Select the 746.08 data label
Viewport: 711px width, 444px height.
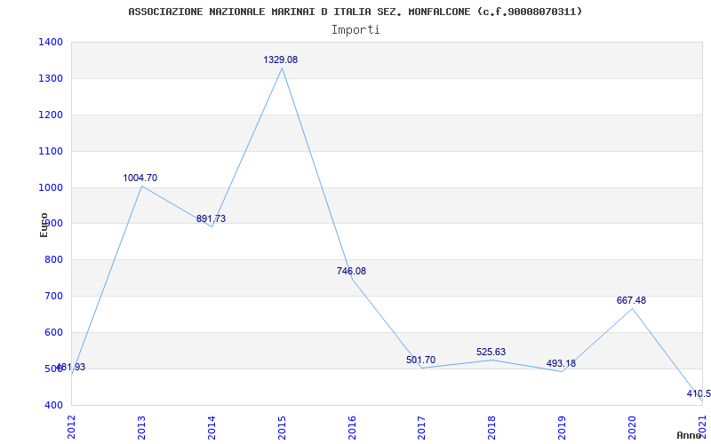[351, 272]
